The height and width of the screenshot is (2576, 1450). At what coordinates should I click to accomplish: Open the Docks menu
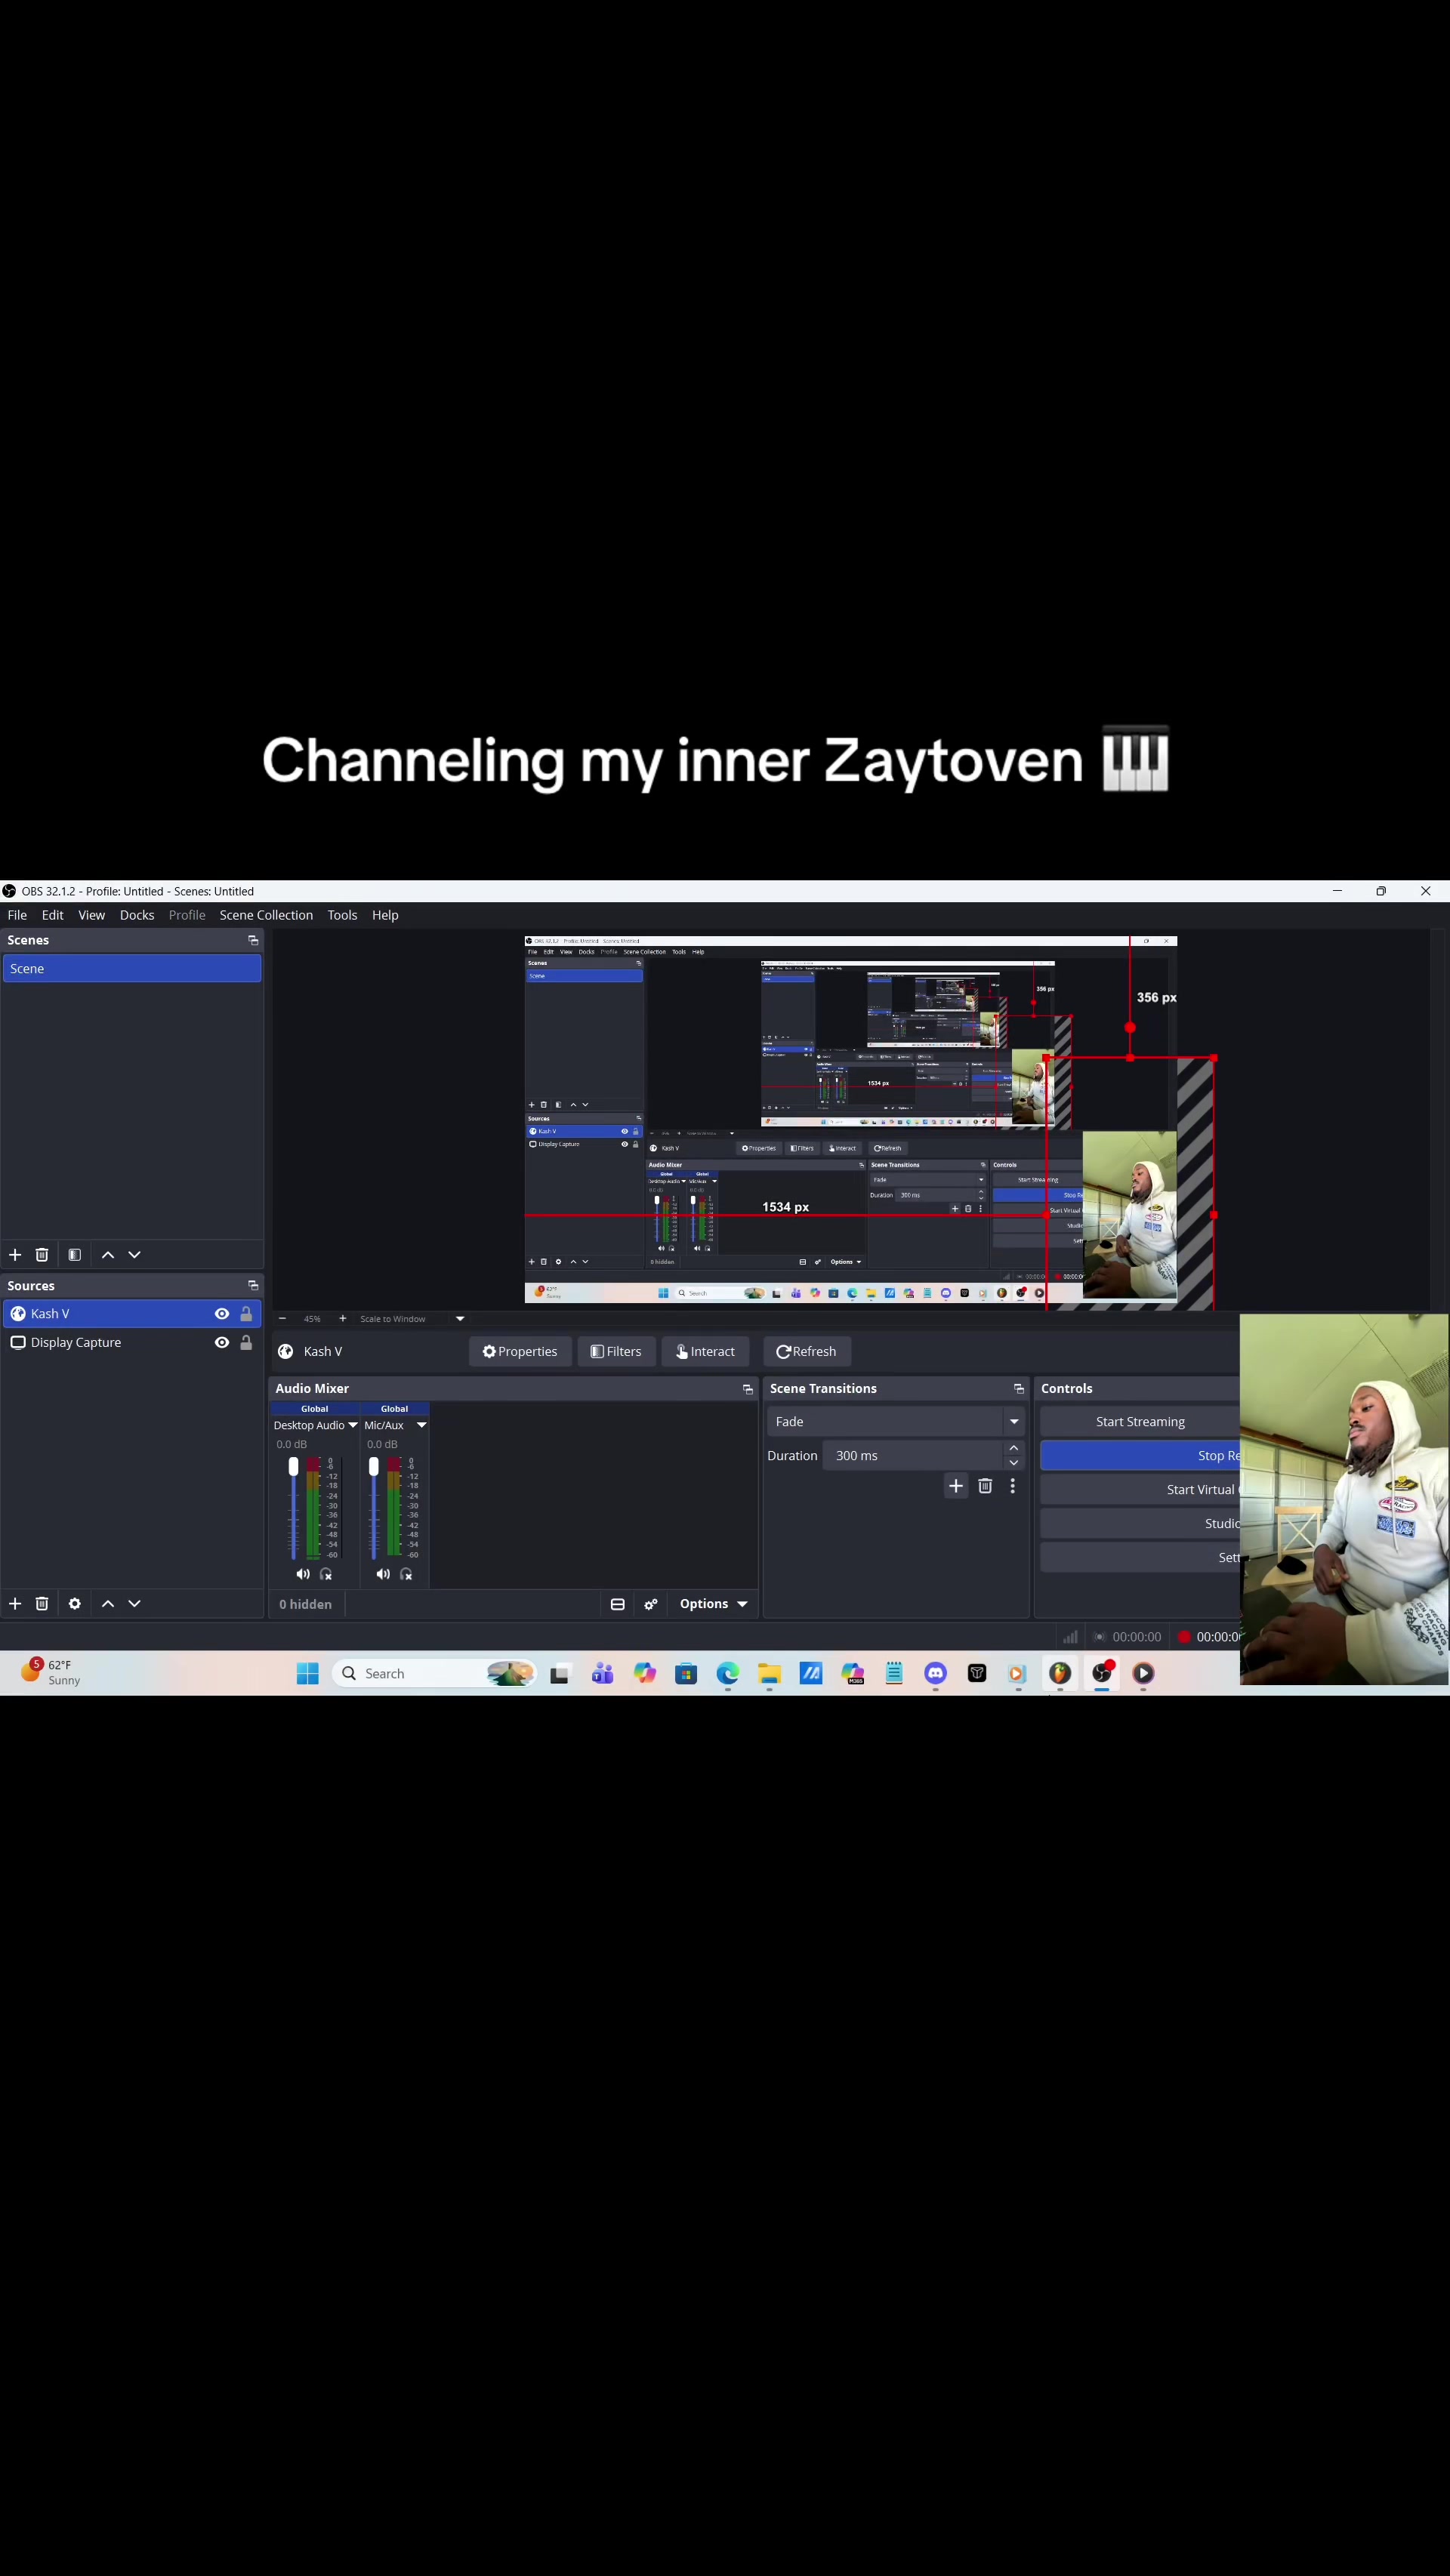pos(137,915)
